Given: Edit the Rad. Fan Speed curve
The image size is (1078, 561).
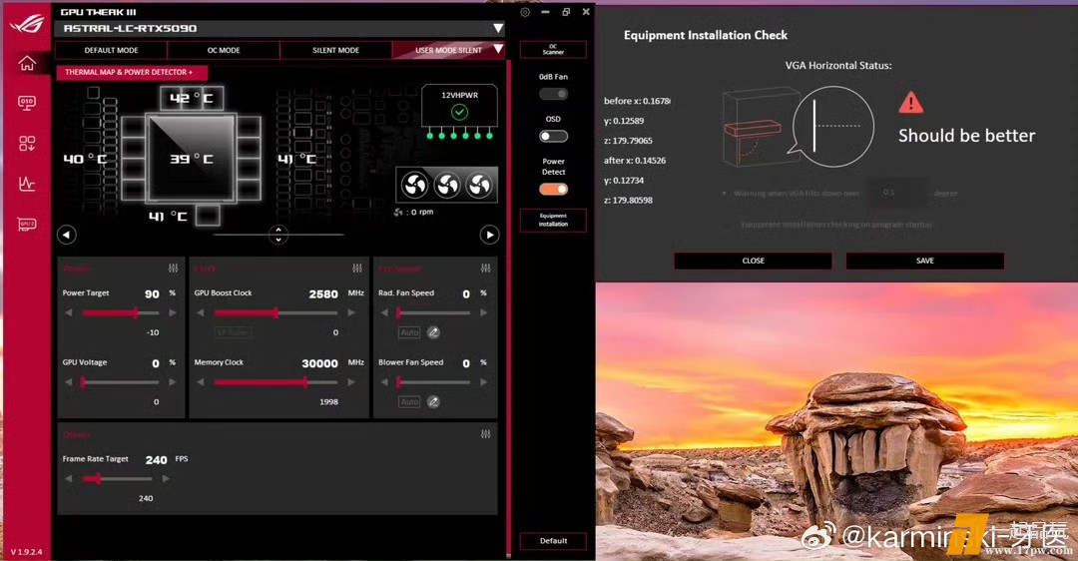Looking at the screenshot, I should [x=433, y=332].
